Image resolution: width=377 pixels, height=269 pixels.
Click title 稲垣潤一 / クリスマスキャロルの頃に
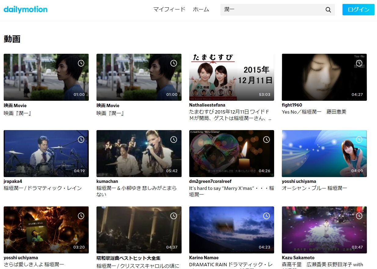[138, 266]
